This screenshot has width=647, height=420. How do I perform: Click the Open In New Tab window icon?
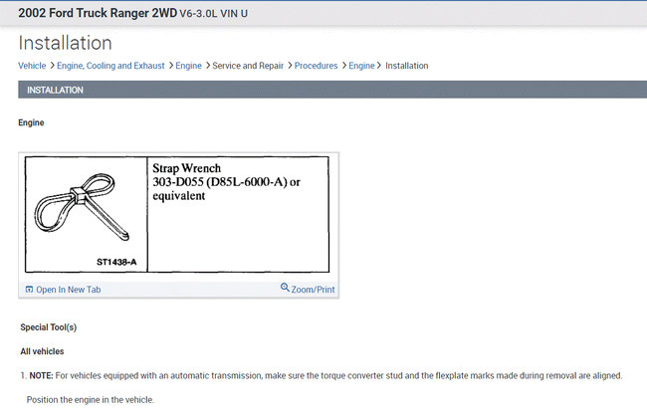point(29,290)
